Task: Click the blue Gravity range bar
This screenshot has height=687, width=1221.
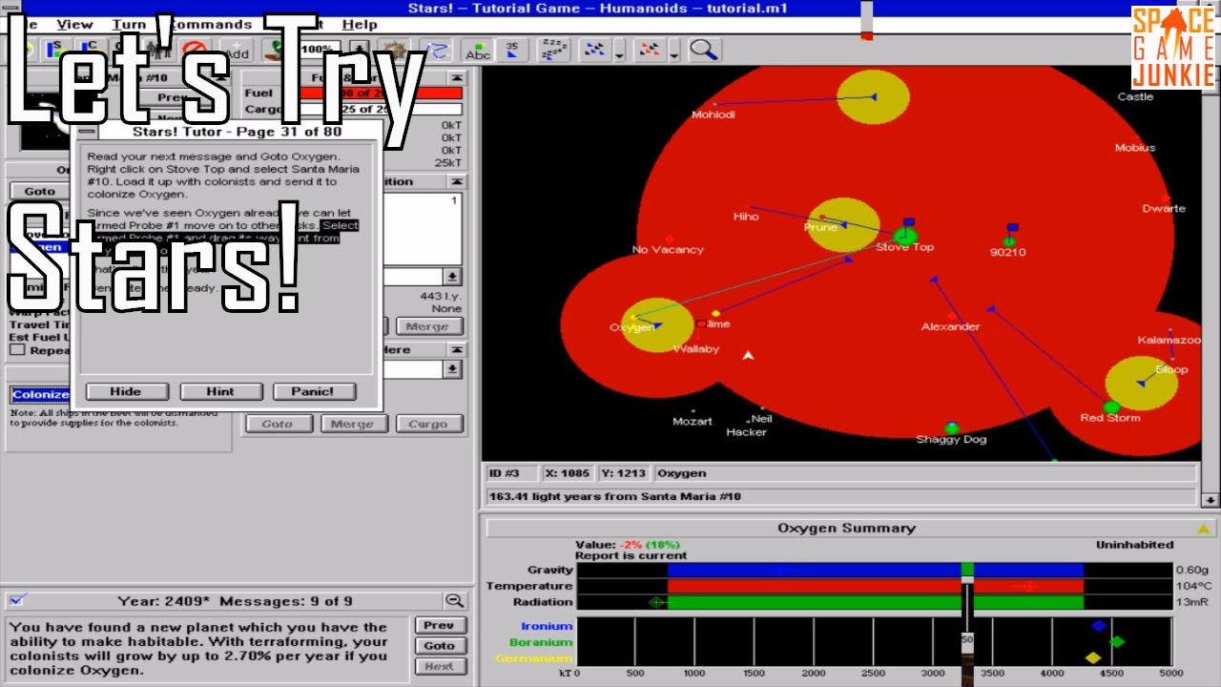Action: 876,570
